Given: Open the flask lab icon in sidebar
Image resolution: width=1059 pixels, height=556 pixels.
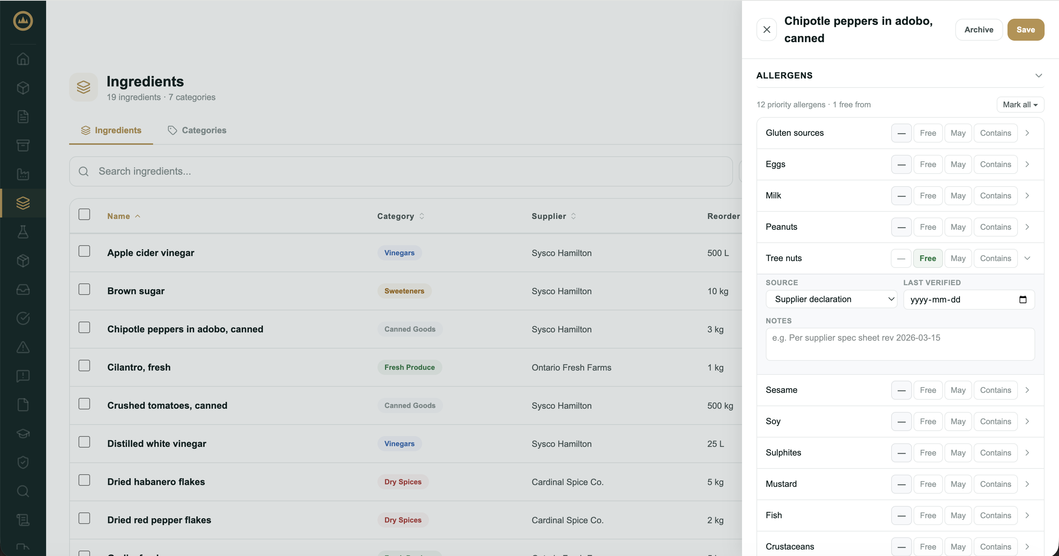Looking at the screenshot, I should pyautogui.click(x=23, y=232).
